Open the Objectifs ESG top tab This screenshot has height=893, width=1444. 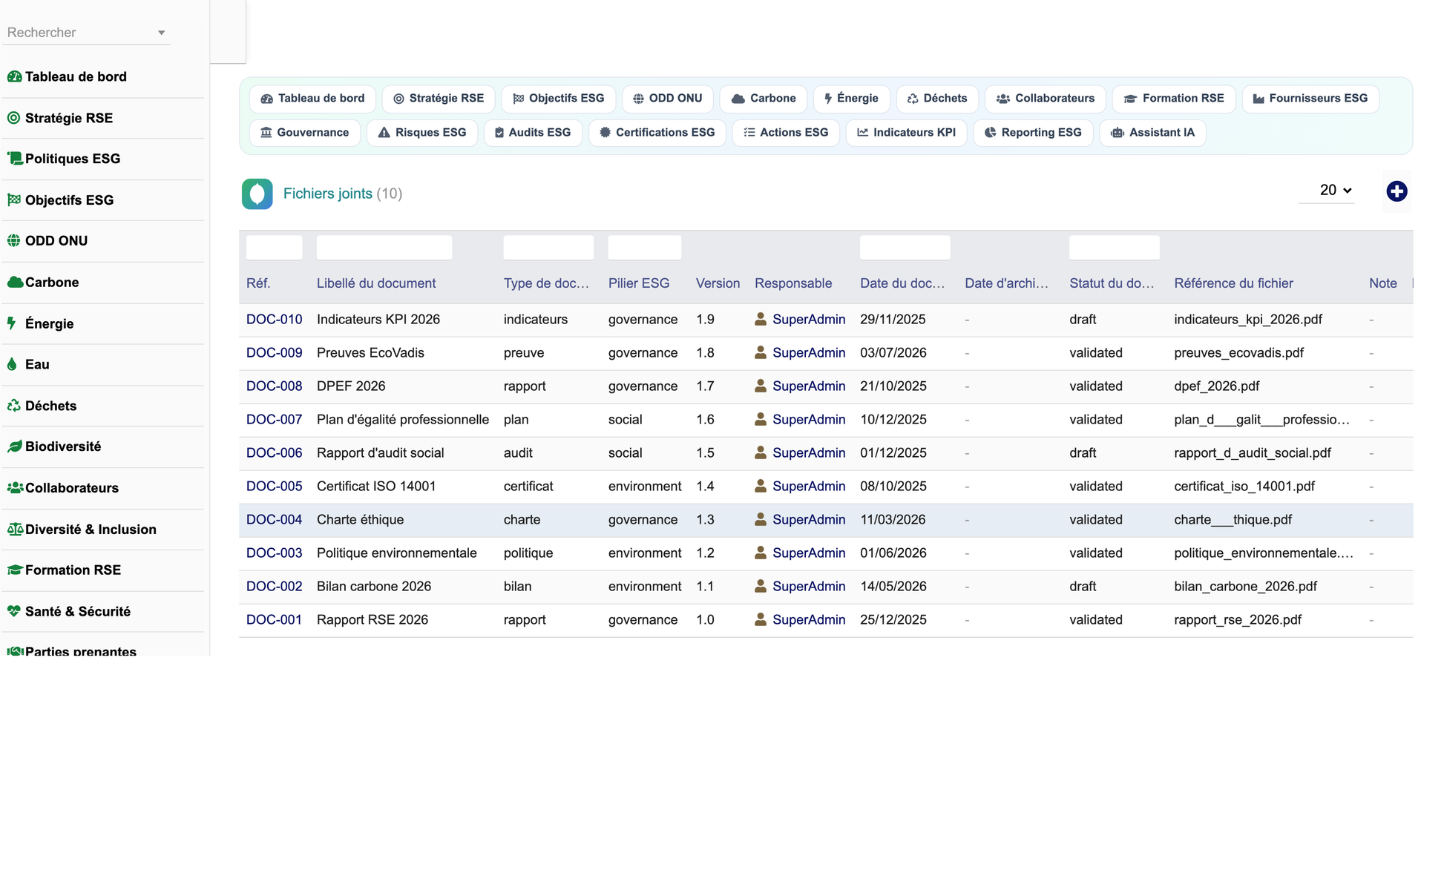point(559,99)
